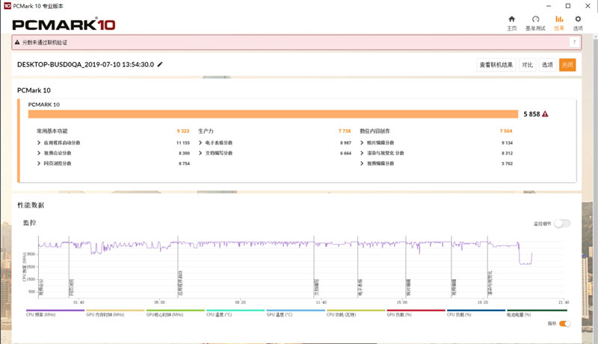Viewport: 598px width, 344px height.
Task: Toggle the GPU 内存时钟 (MHz) legend
Action: (x=115, y=313)
